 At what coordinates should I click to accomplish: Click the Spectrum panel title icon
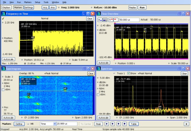pyautogui.click(x=99, y=68)
